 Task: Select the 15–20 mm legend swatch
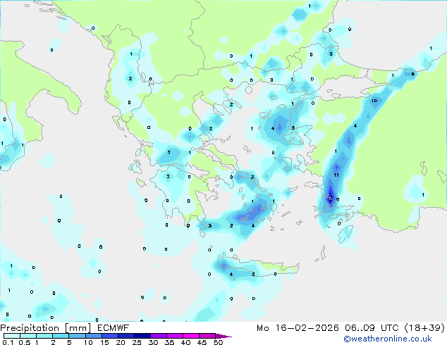(x=110, y=336)
